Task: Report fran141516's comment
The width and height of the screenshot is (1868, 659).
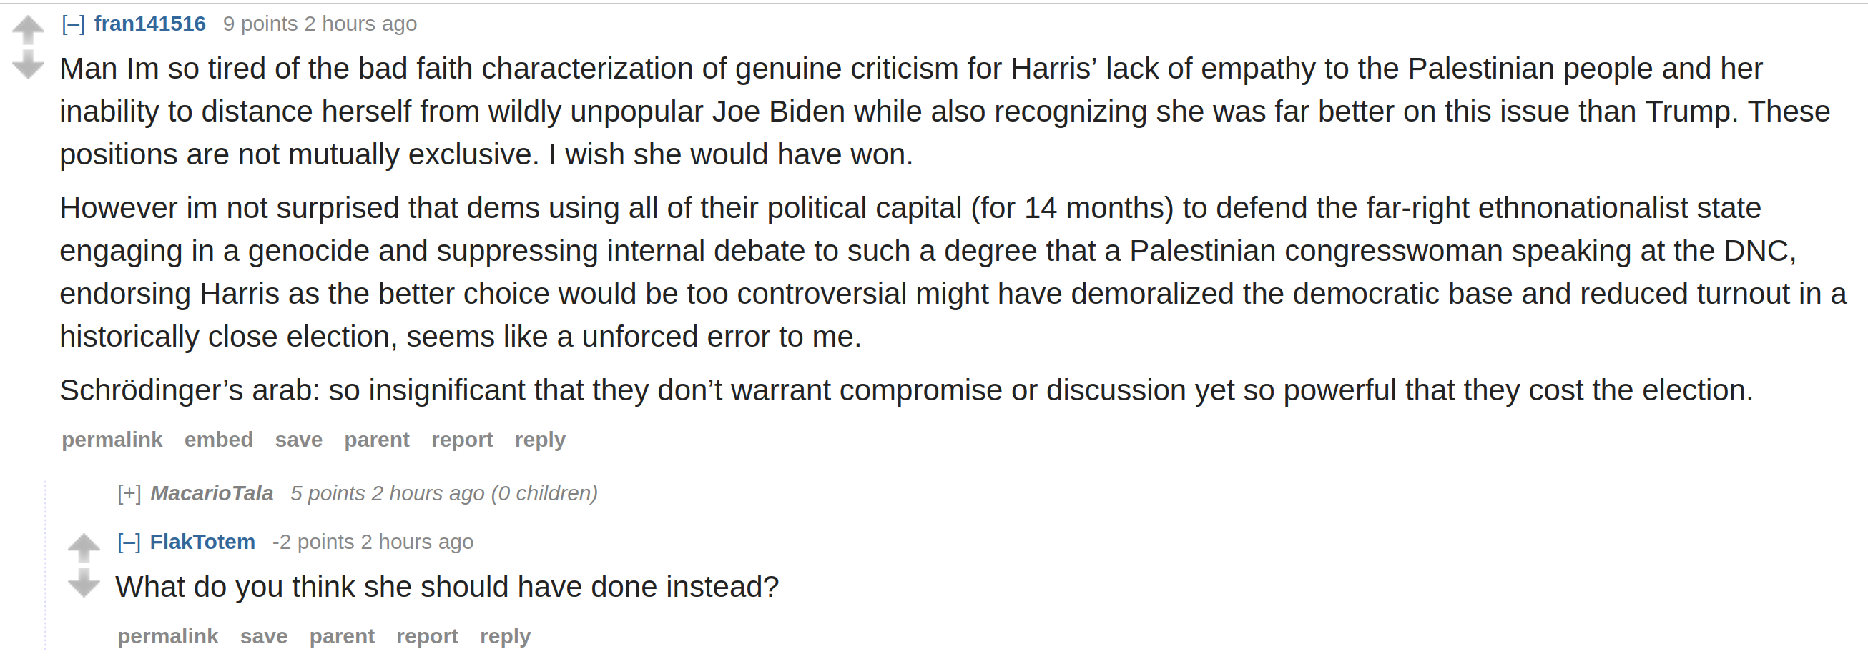Action: point(463,440)
